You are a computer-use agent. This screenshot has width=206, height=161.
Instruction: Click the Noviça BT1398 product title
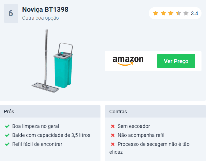coord(45,10)
